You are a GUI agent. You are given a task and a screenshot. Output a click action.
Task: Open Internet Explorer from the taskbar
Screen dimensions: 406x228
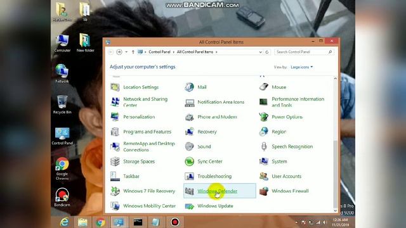[x=64, y=222]
